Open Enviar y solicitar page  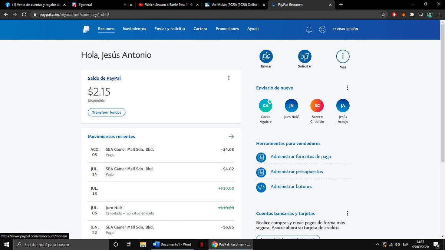(x=170, y=29)
